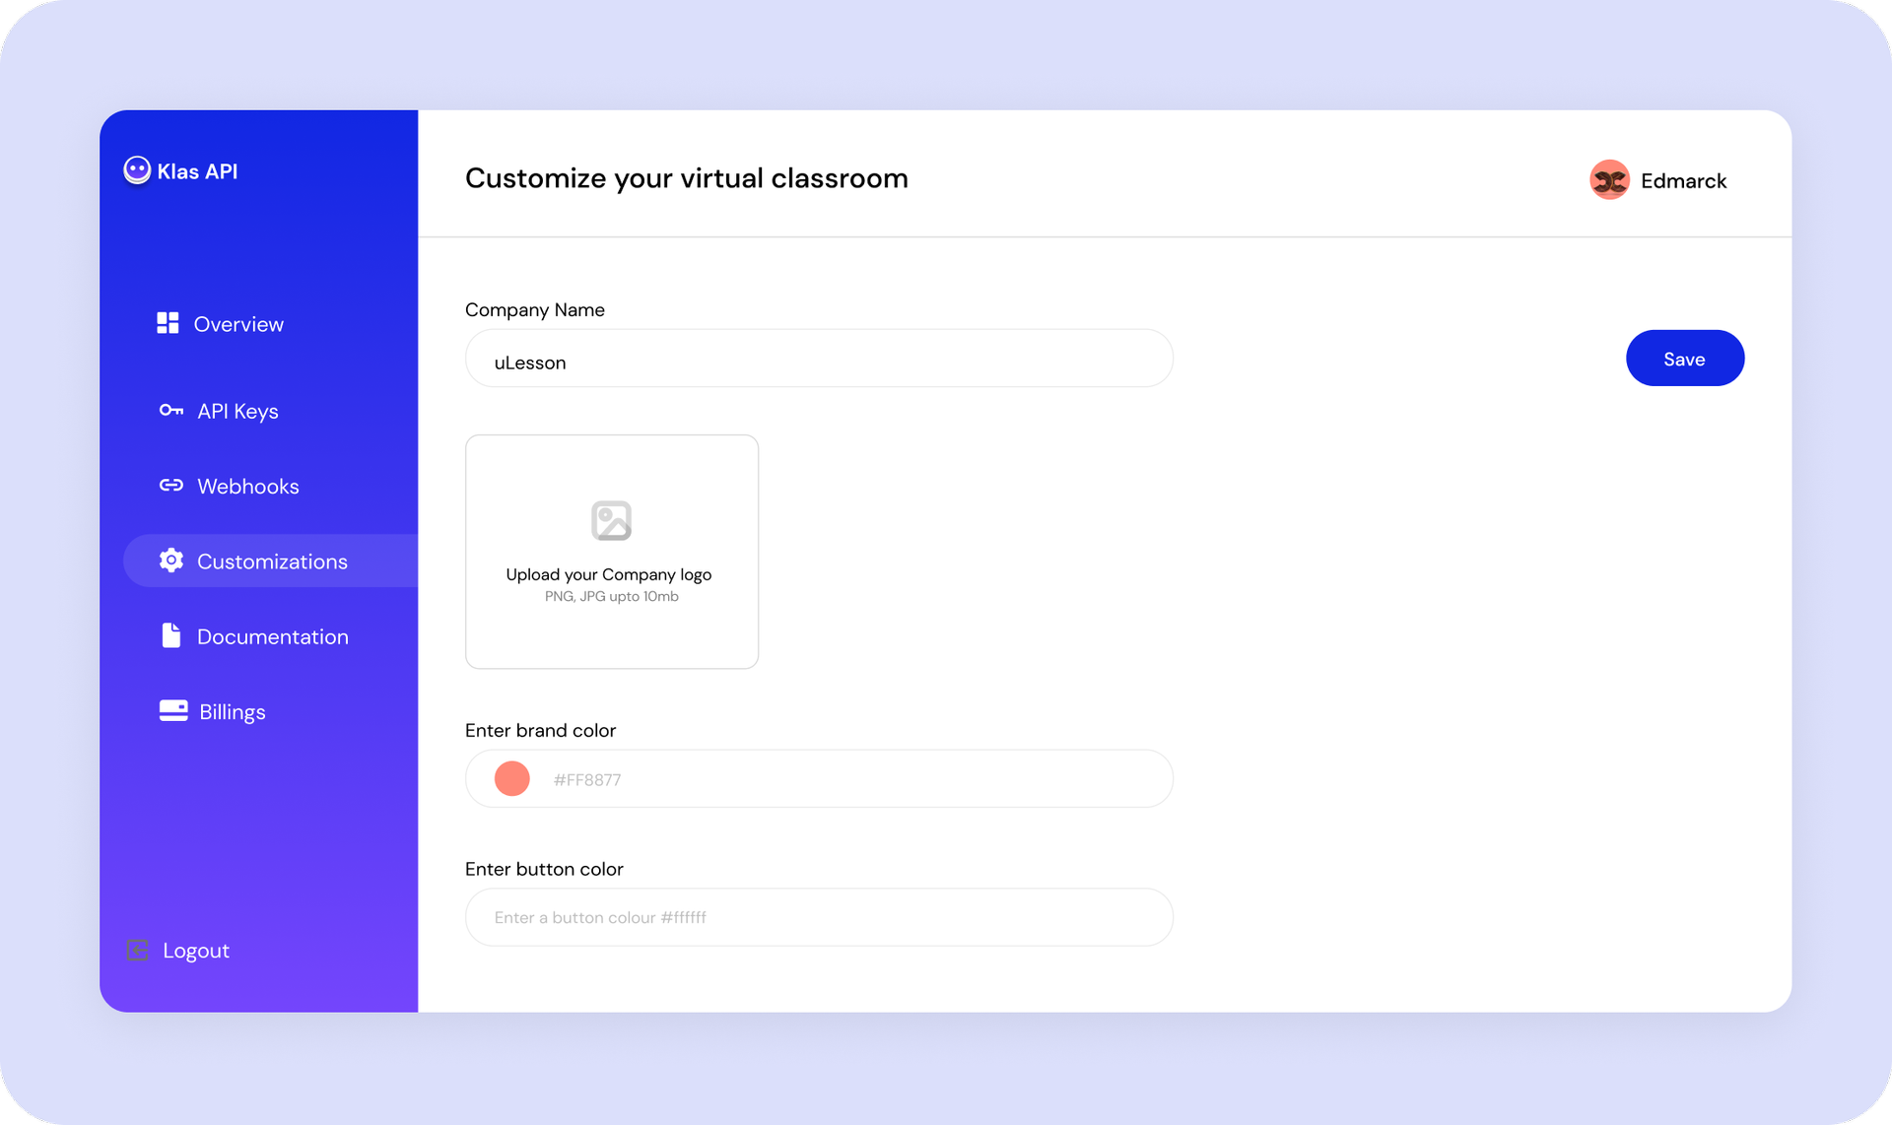The image size is (1892, 1125).
Task: Click the Customizations gear icon
Action: tap(170, 560)
